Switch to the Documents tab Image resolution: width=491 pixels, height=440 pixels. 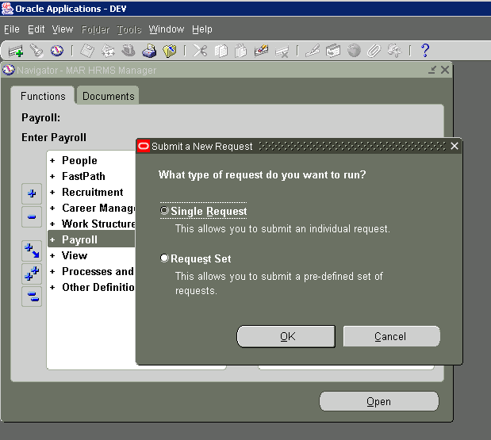point(108,96)
